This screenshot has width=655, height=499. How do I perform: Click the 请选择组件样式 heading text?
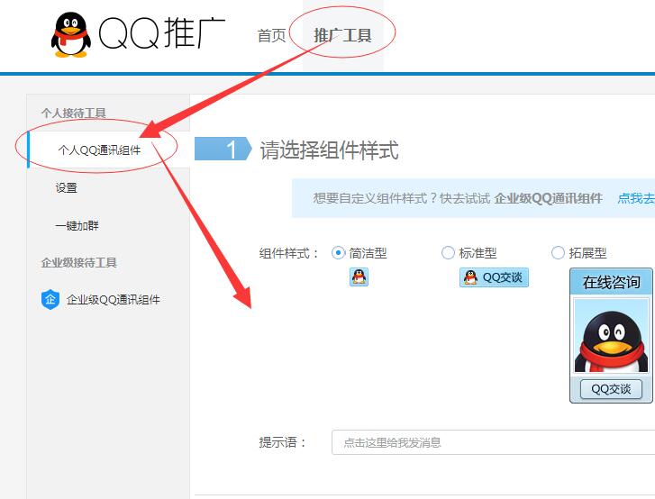click(x=329, y=150)
